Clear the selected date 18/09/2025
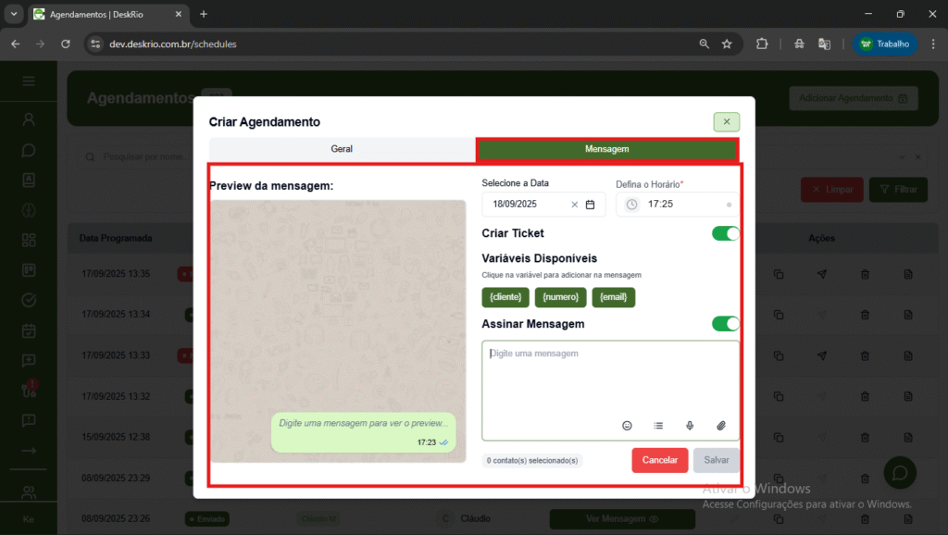948x535 pixels. pyautogui.click(x=574, y=205)
